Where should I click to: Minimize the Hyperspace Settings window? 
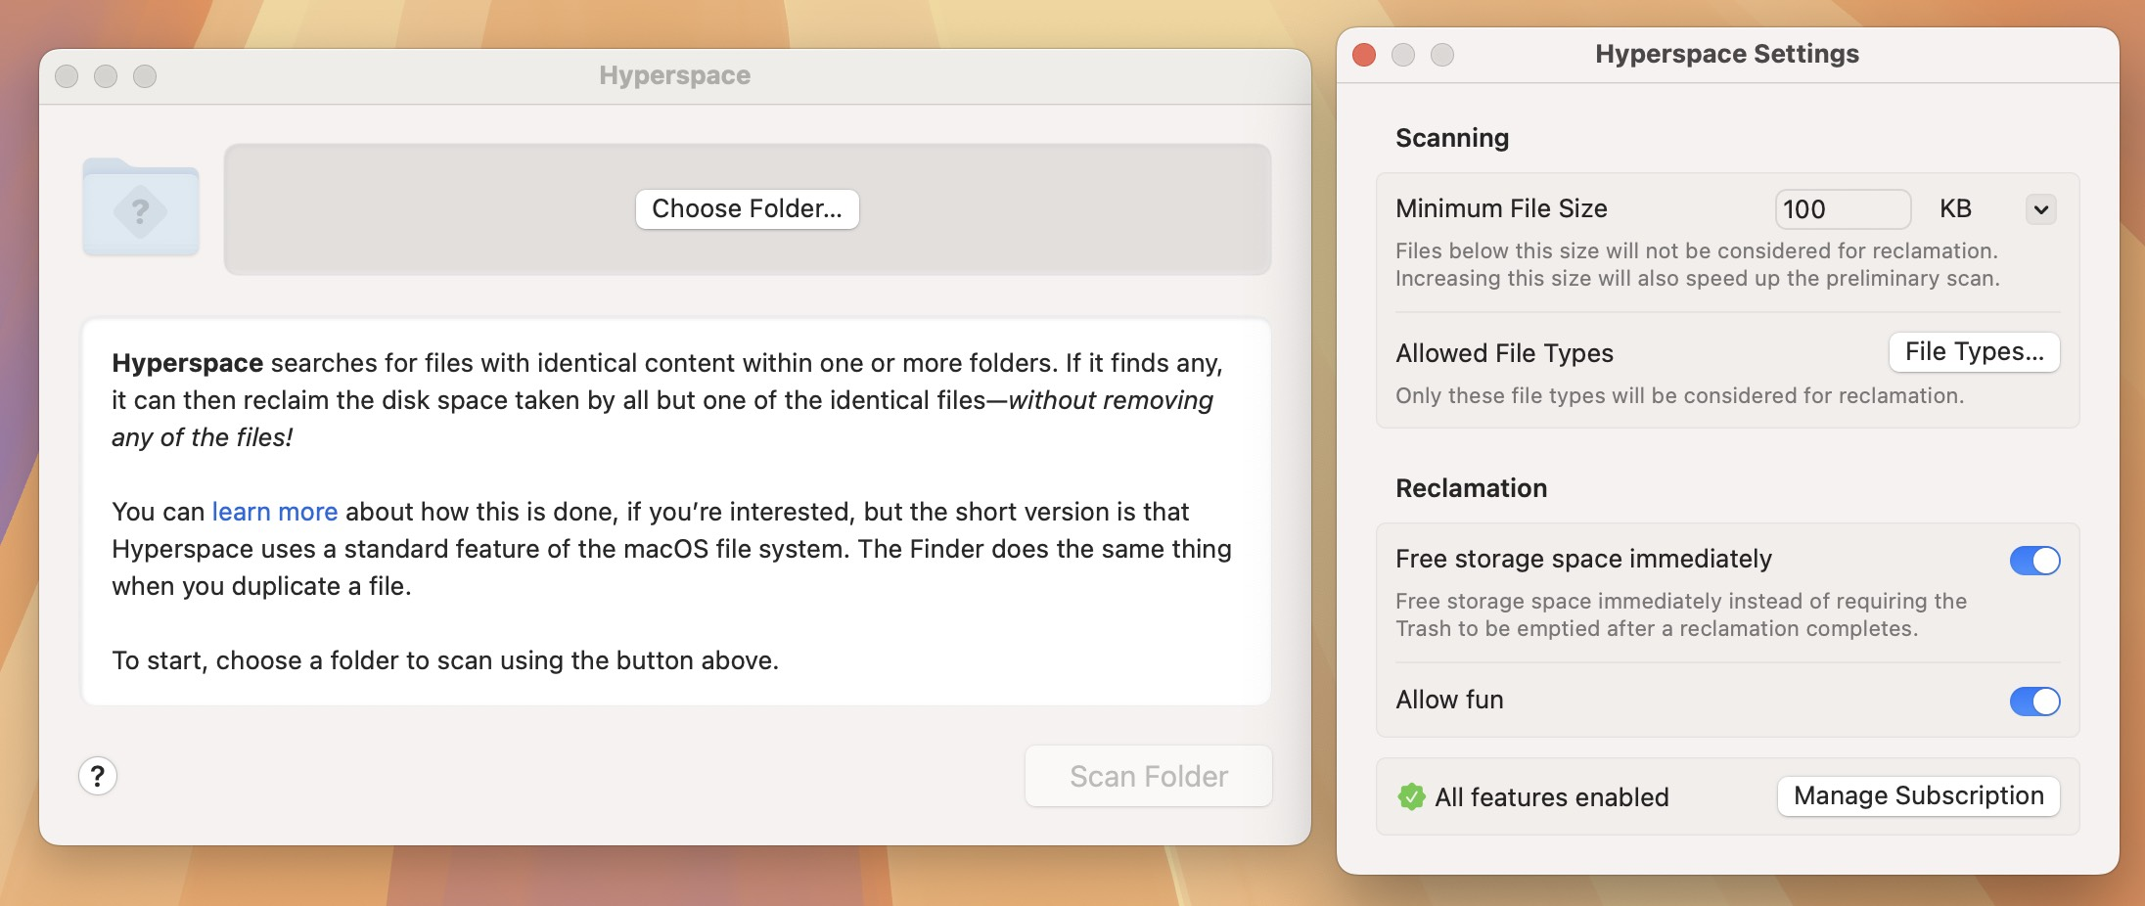tap(1403, 55)
